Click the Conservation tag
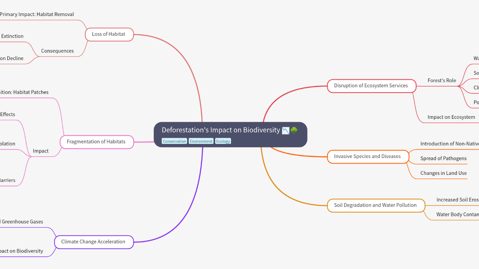The width and height of the screenshot is (479, 269). tap(174, 141)
